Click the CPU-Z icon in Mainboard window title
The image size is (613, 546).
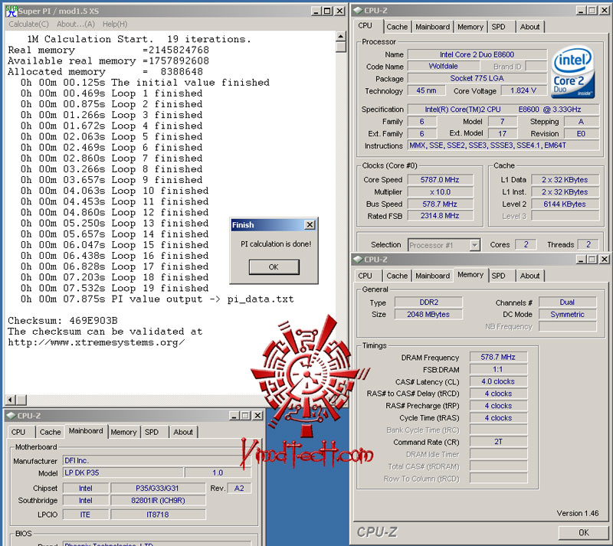[11, 416]
